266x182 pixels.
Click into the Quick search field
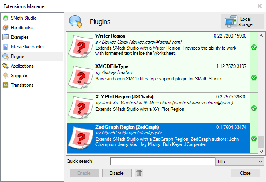tap(162, 161)
